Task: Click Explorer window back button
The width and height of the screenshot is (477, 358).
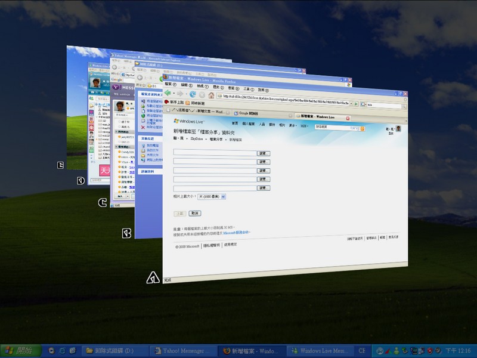Action: [140, 78]
